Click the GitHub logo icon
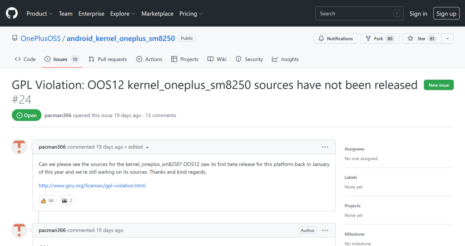Image resolution: width=465 pixels, height=246 pixels. 12,13
